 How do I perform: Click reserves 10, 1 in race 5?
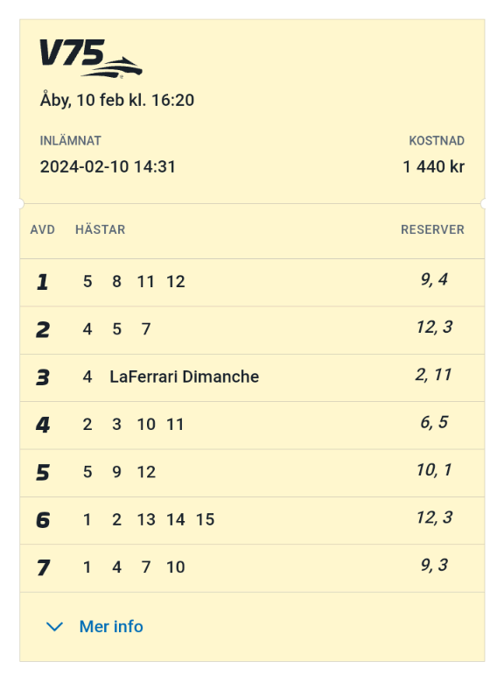(434, 470)
